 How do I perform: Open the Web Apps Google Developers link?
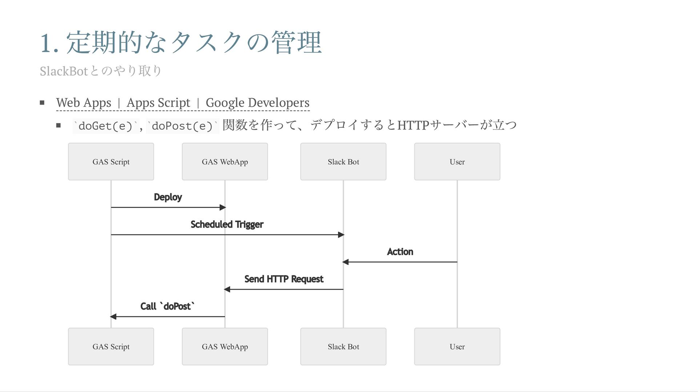(x=182, y=103)
